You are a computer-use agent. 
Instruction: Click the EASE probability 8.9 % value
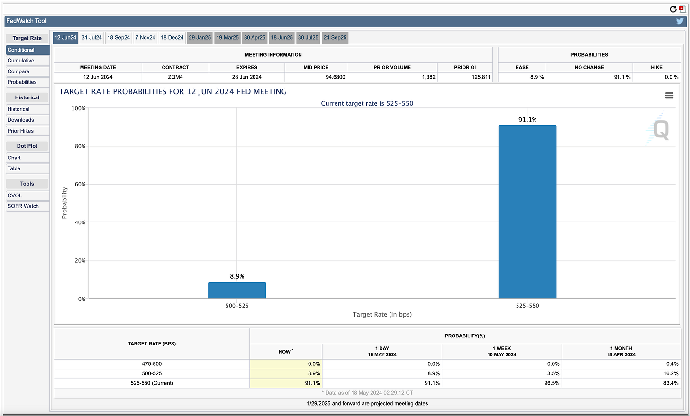pyautogui.click(x=537, y=77)
